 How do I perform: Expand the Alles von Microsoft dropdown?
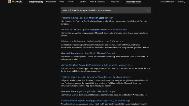168,2
